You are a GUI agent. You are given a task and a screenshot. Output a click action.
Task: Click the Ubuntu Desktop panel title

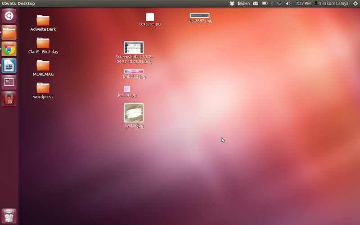click(x=18, y=4)
